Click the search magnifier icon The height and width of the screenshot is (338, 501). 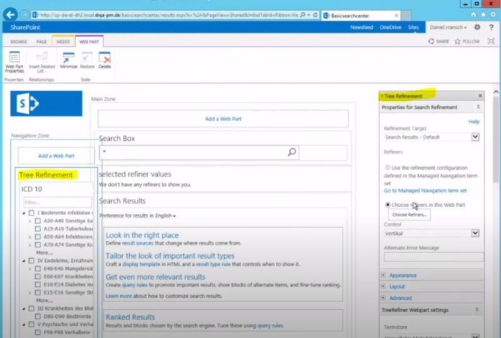coord(292,152)
